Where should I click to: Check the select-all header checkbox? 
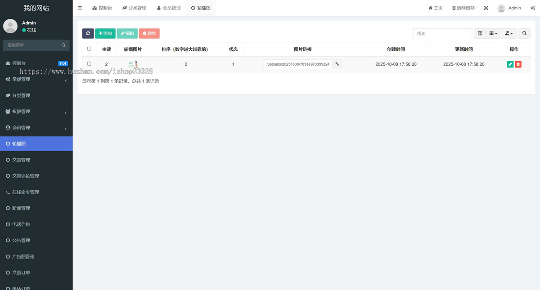click(x=89, y=49)
